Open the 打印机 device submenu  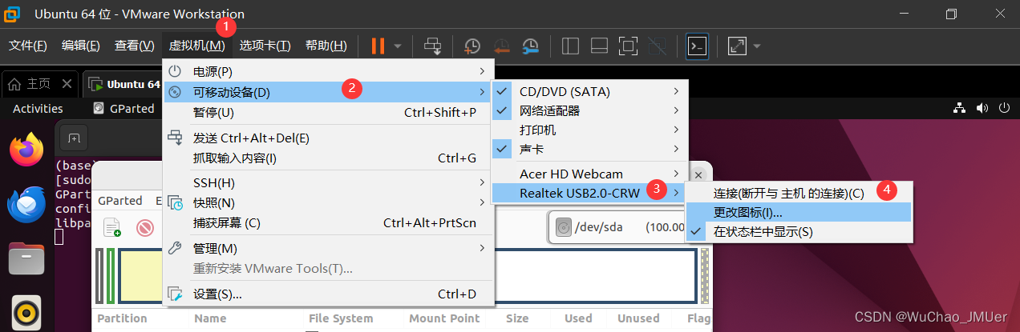pyautogui.click(x=590, y=130)
